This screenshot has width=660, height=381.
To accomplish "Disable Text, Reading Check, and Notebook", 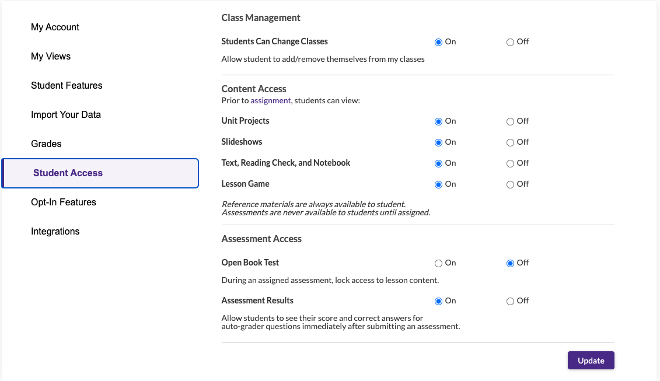I will tap(509, 163).
